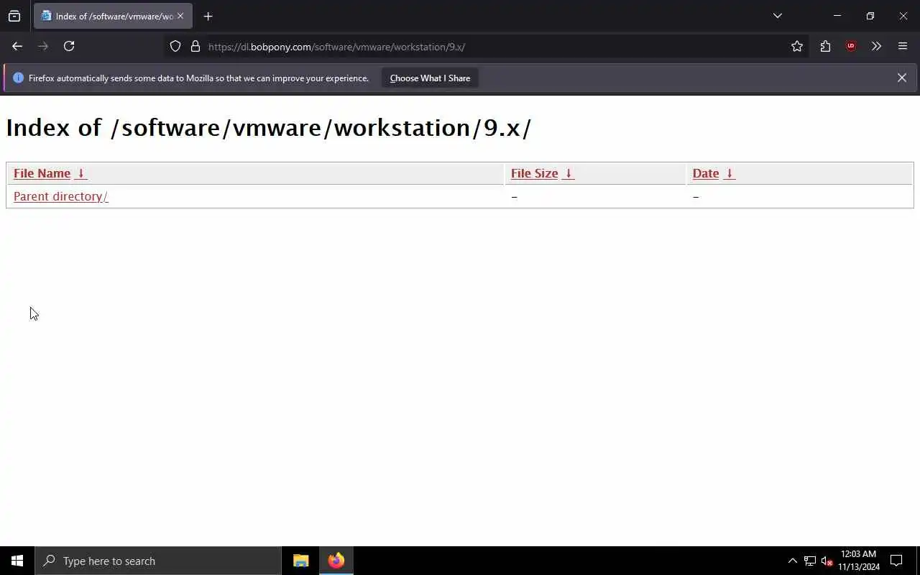Viewport: 920px width, 575px height.
Task: View site security padlock information
Action: (x=195, y=47)
